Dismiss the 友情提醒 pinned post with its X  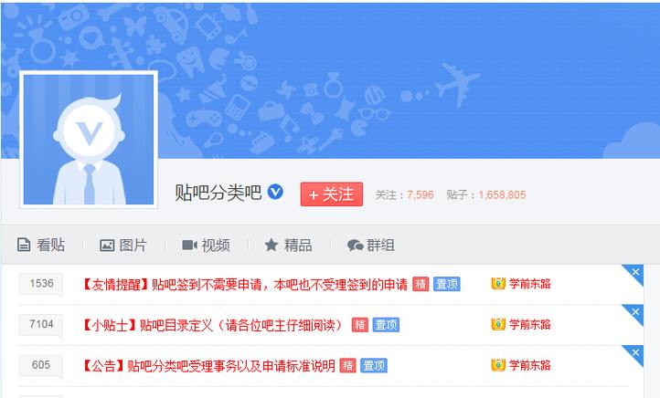click(635, 272)
